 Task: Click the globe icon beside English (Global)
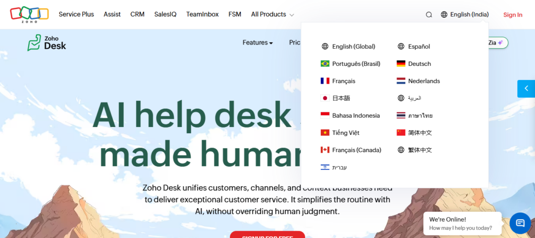pos(325,47)
